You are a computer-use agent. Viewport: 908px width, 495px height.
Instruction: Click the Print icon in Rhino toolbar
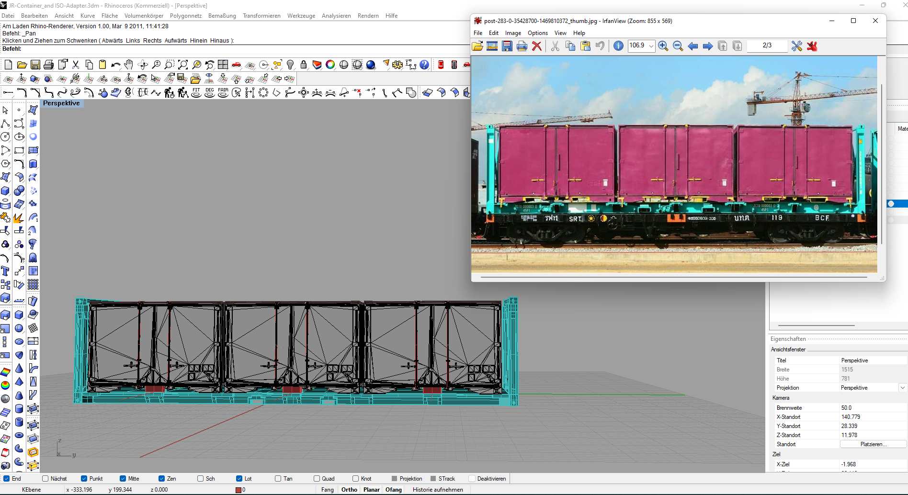tap(48, 65)
